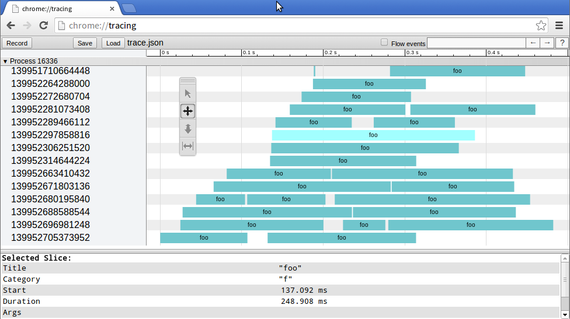Click thread label 139952281073408
The height and width of the screenshot is (319, 570).
click(50, 109)
